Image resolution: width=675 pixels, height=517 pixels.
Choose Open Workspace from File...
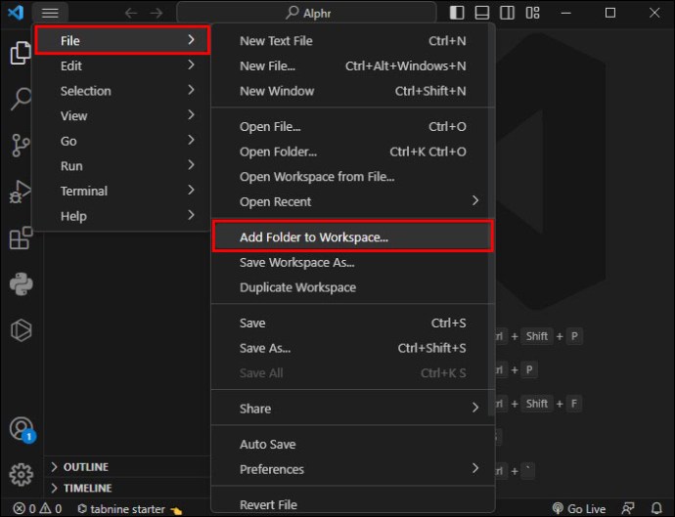[352, 176]
